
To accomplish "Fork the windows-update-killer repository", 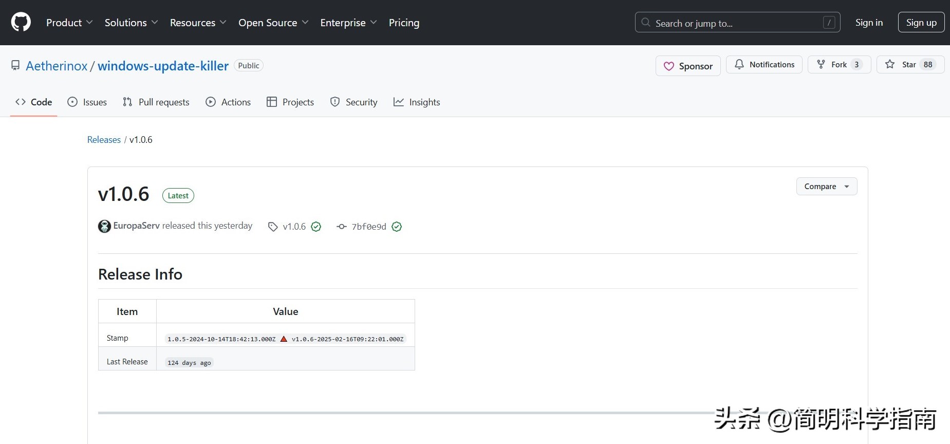I will [x=839, y=65].
